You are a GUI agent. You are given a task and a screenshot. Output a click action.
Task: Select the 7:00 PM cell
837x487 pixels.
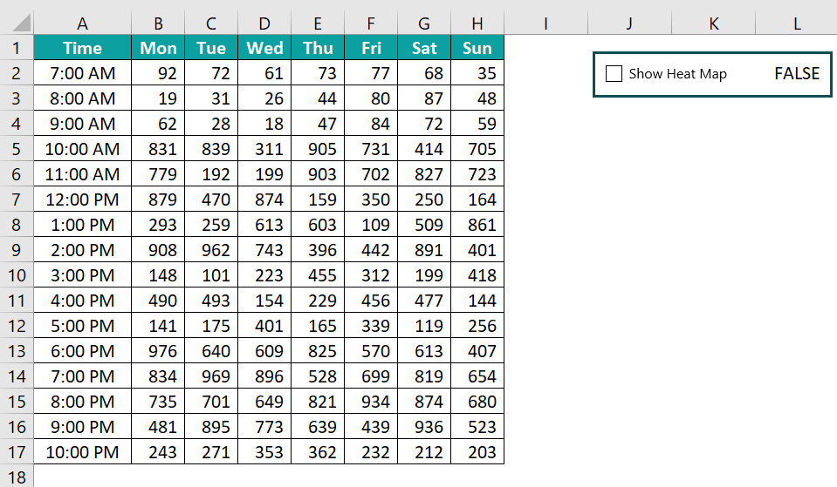pos(82,376)
